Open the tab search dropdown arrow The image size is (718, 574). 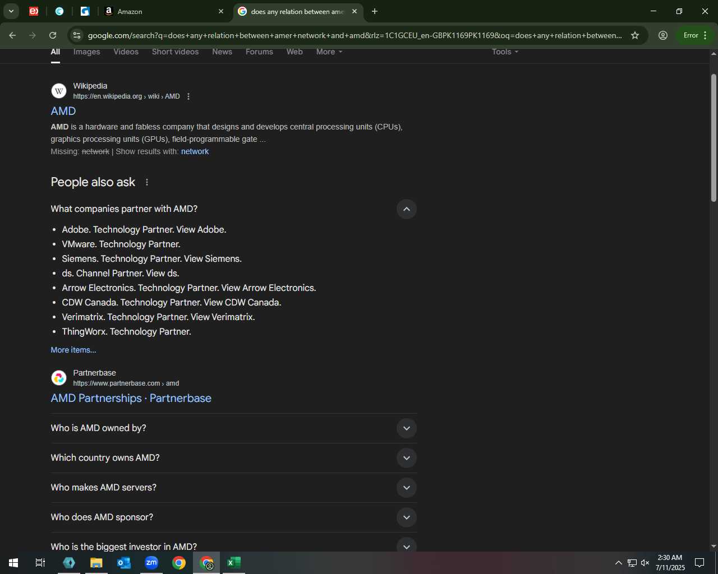tap(11, 11)
